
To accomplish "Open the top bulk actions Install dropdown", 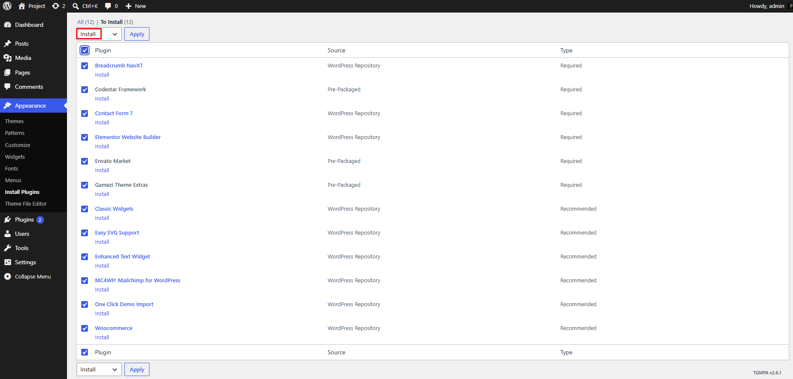I will [x=99, y=34].
